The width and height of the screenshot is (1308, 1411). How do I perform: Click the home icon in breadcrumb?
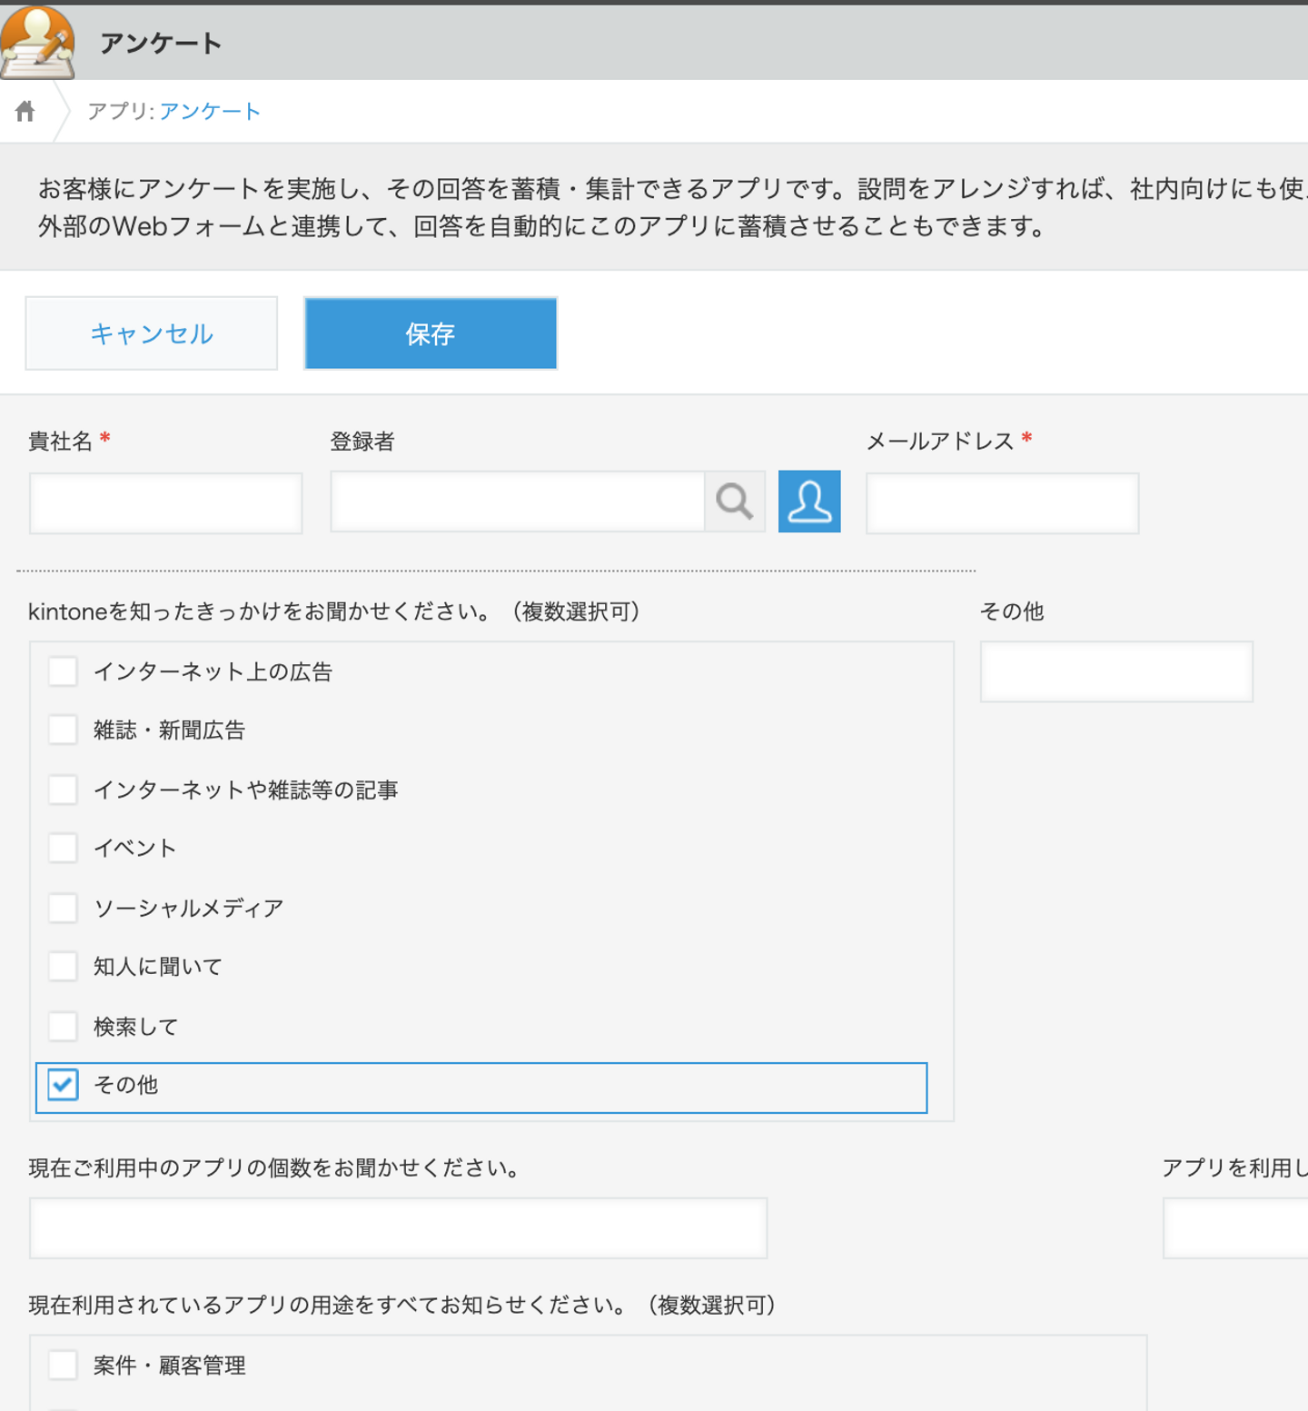pos(25,111)
